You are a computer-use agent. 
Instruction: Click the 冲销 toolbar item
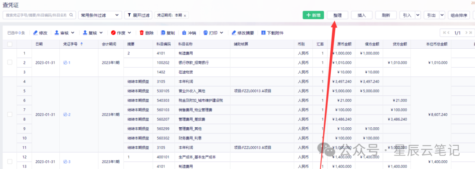[x=189, y=32]
